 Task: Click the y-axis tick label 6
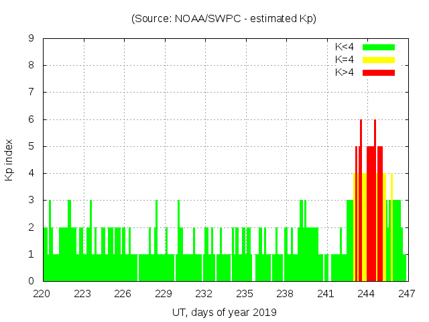pyautogui.click(x=32, y=119)
